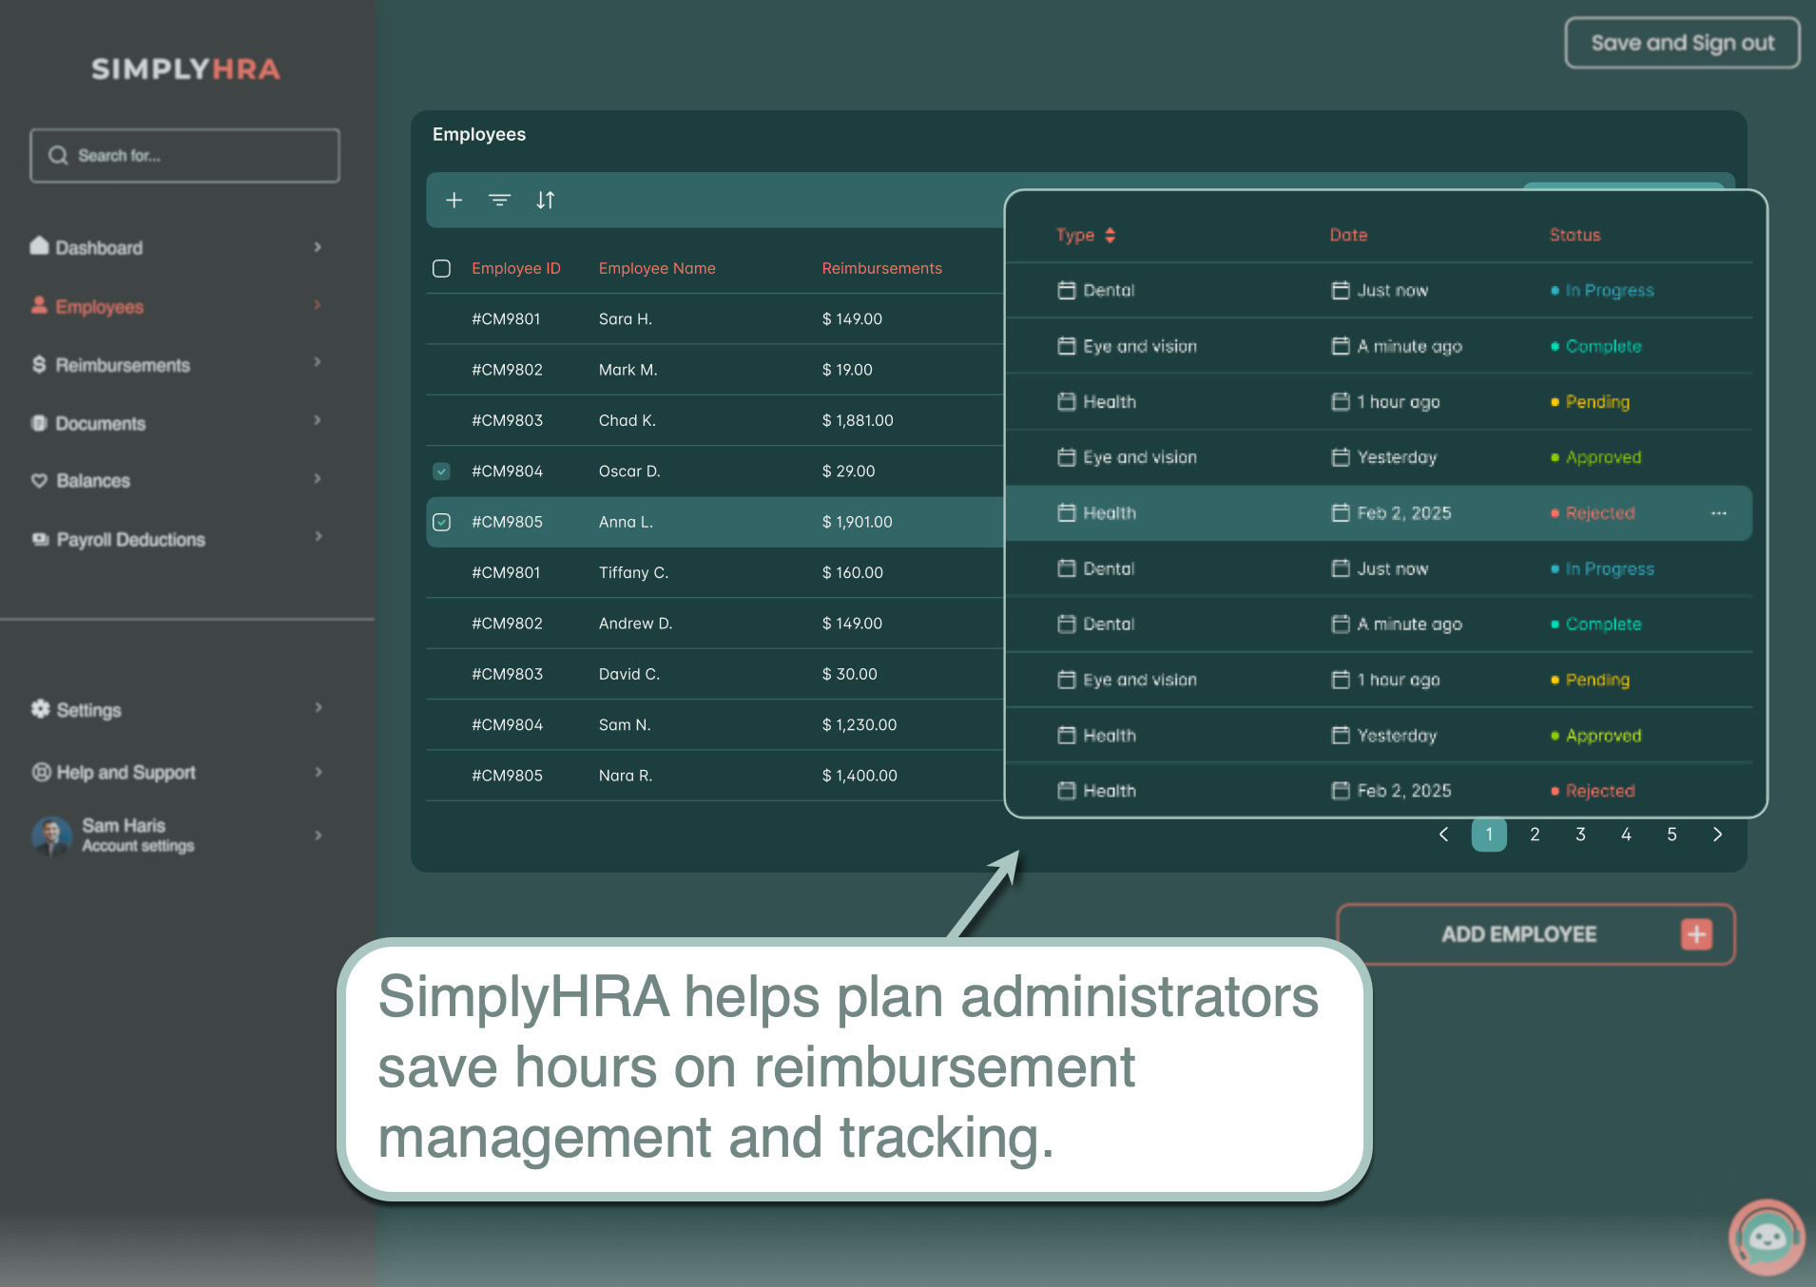
Task: Go to the next page arrow
Action: coord(1717,835)
